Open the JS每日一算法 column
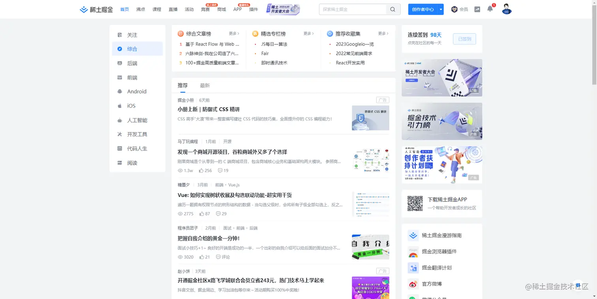The height and width of the screenshot is (299, 597). tap(274, 44)
